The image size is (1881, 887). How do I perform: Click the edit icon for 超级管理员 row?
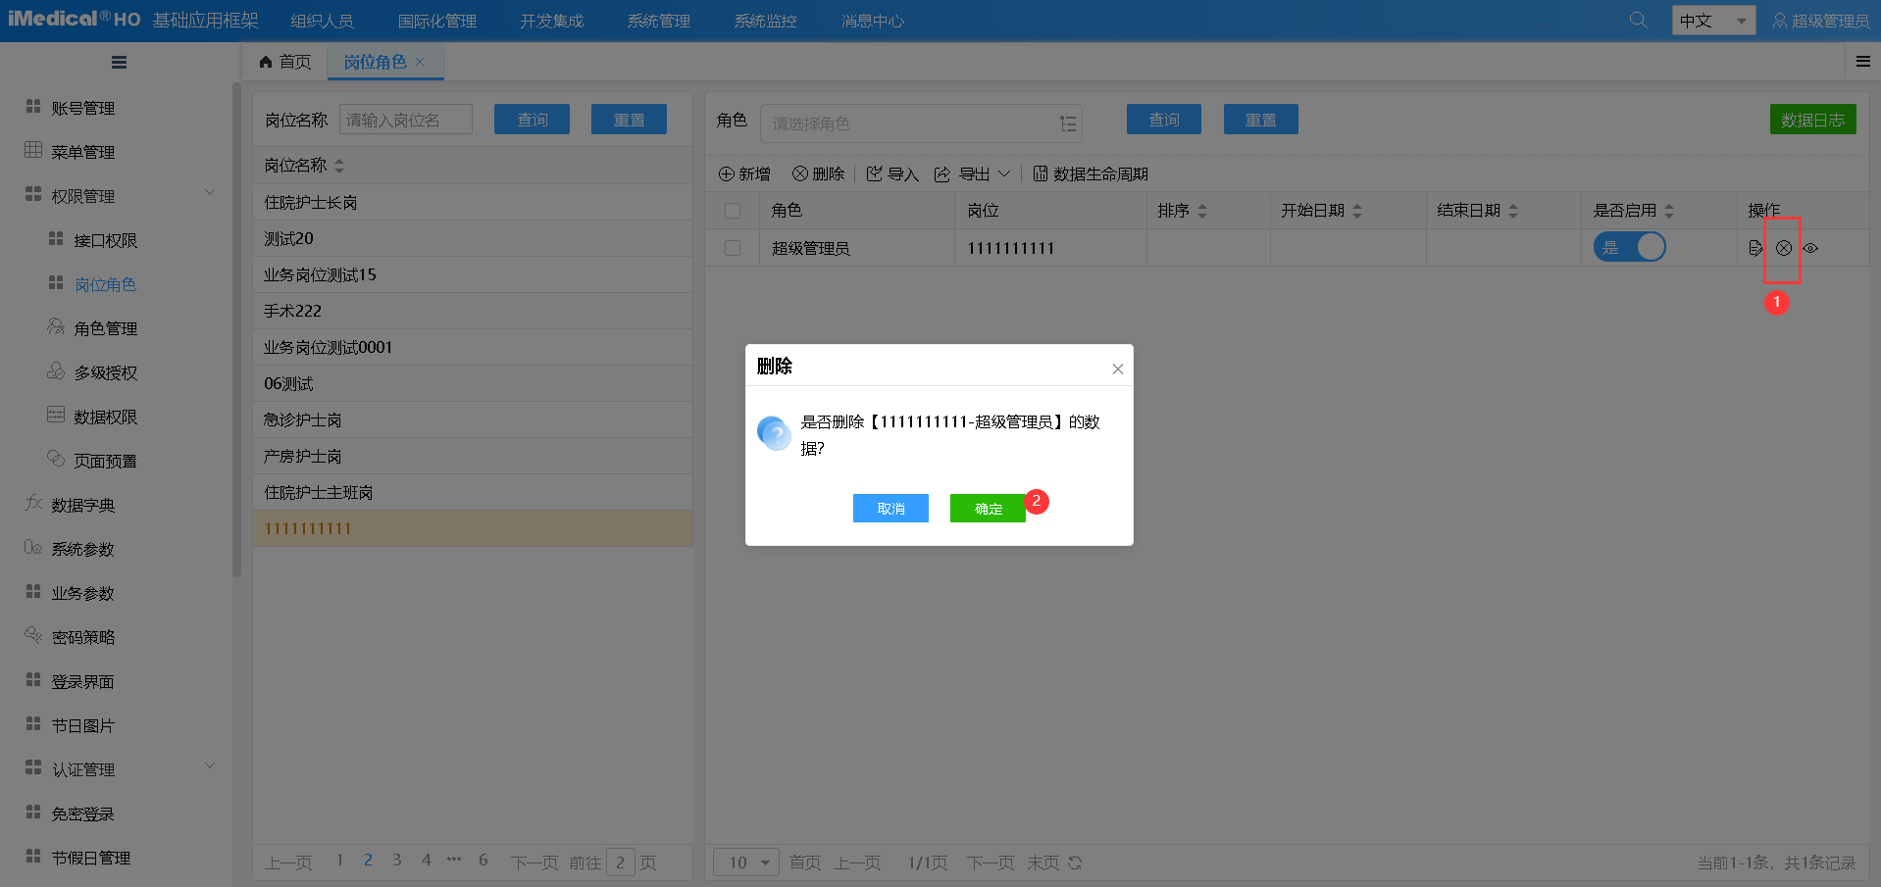pyautogui.click(x=1755, y=248)
